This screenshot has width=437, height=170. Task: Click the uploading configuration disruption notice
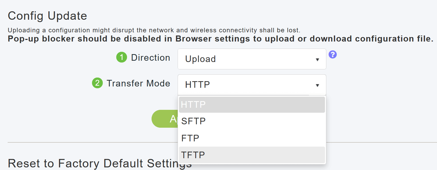[154, 30]
